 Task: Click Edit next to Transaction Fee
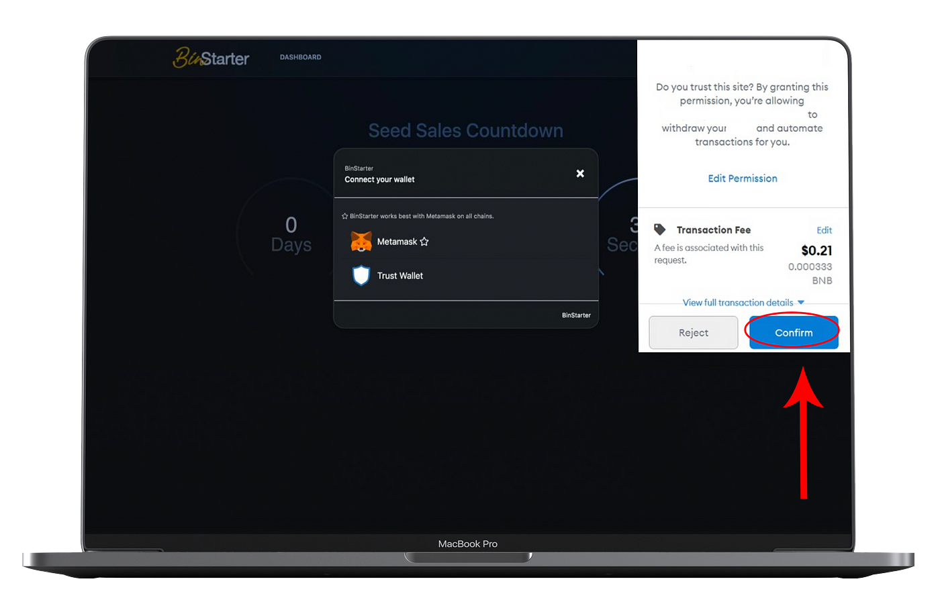[824, 230]
